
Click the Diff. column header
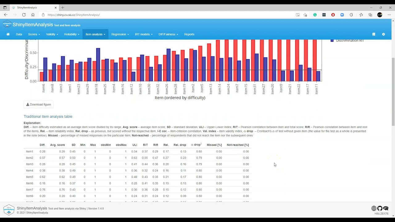click(42, 145)
